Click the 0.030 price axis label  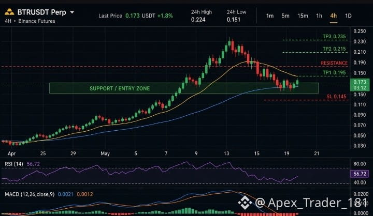pyautogui.click(x=360, y=146)
